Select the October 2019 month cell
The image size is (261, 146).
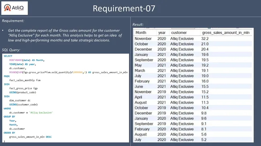[141, 108]
